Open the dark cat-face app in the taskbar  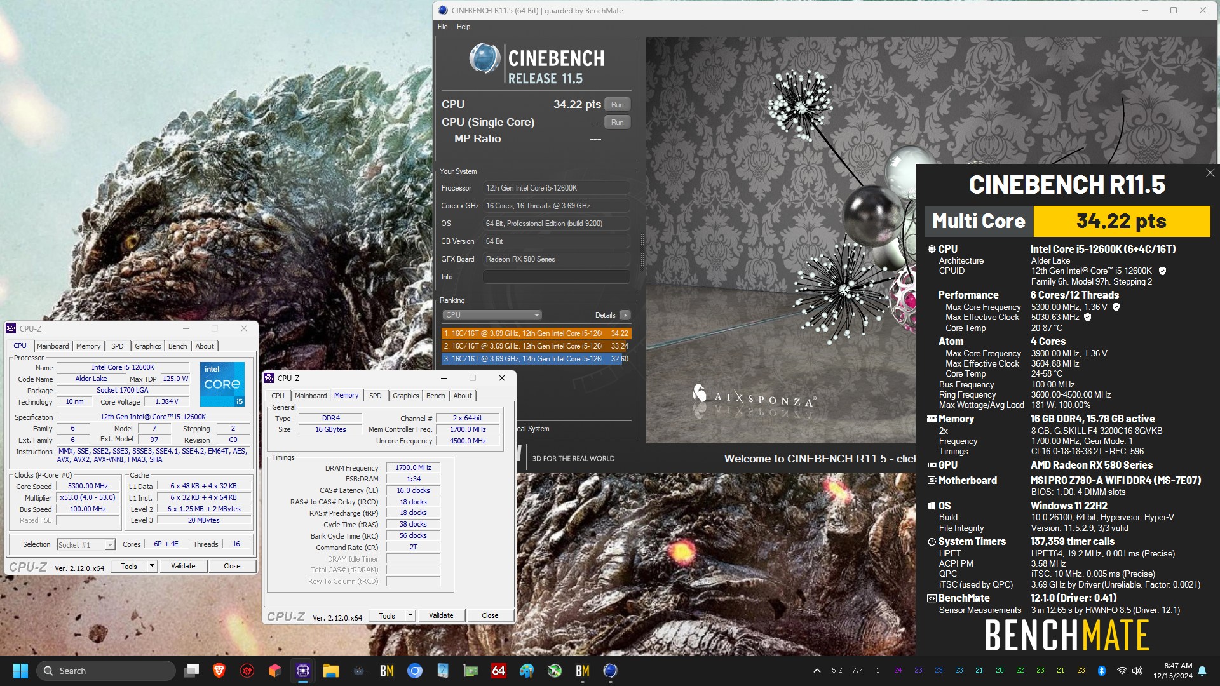tap(359, 671)
